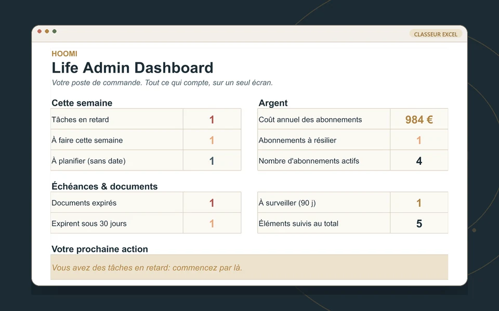
Task: Click the 'À planifier (sans date)' cell
Action: pos(117,160)
